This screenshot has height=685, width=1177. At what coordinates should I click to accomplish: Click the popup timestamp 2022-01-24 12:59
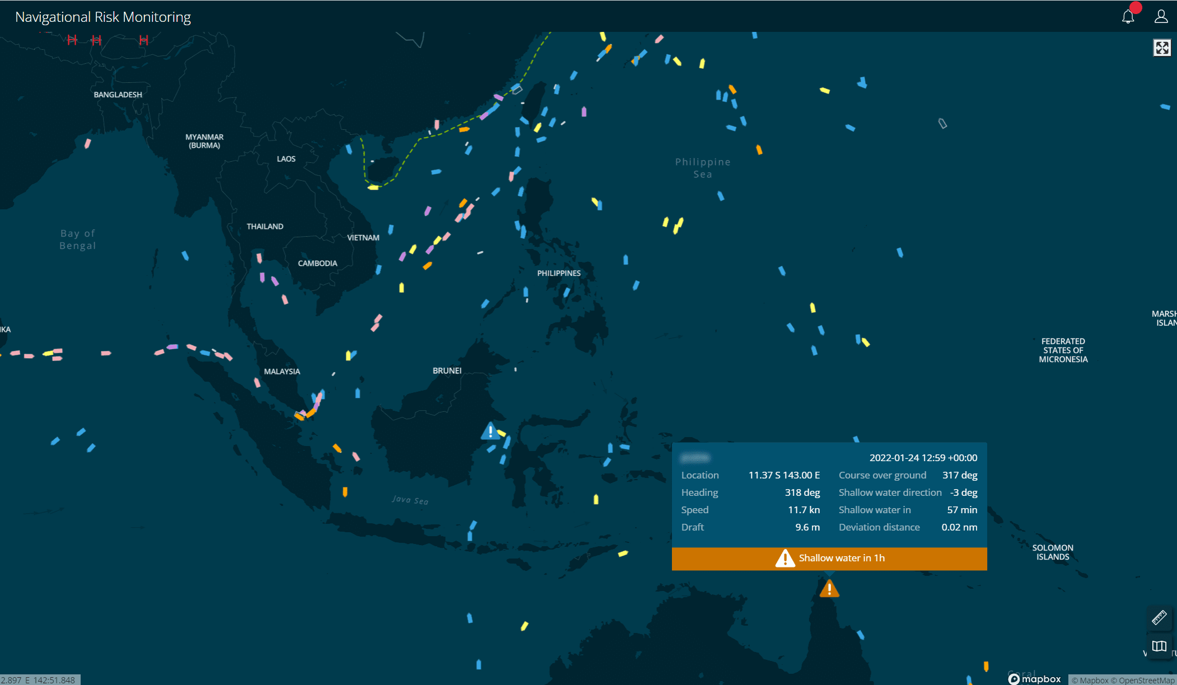[x=923, y=457]
